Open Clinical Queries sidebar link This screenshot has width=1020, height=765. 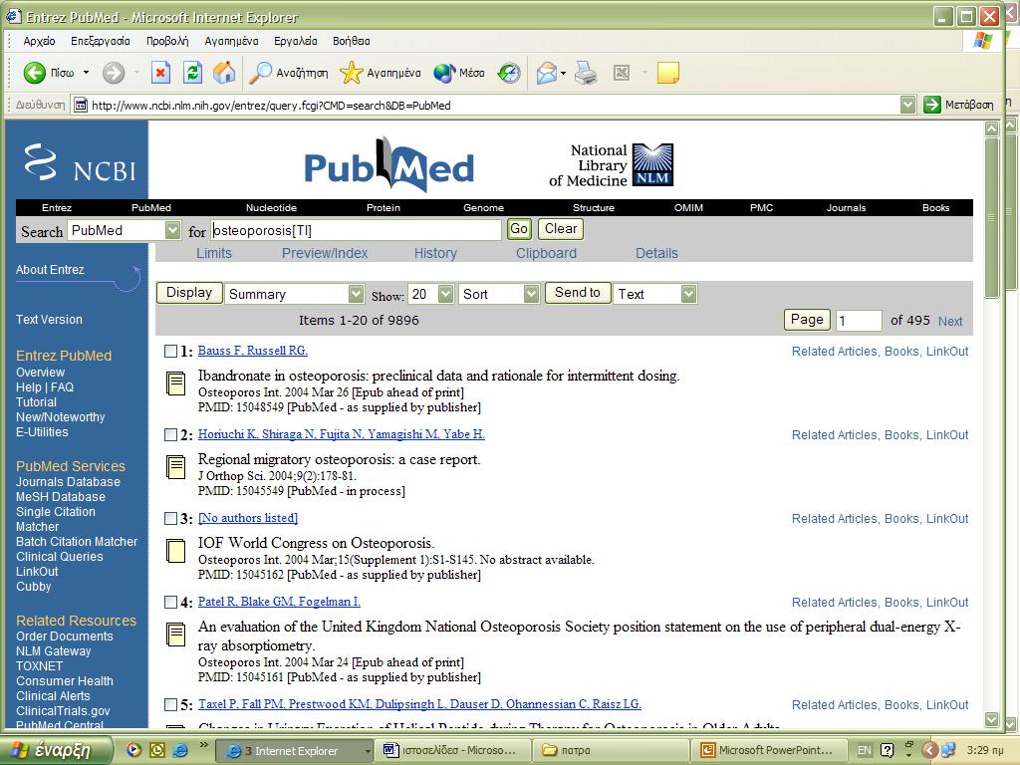[x=59, y=557]
